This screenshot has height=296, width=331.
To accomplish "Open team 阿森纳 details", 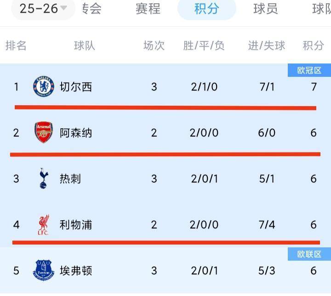I will point(76,133).
